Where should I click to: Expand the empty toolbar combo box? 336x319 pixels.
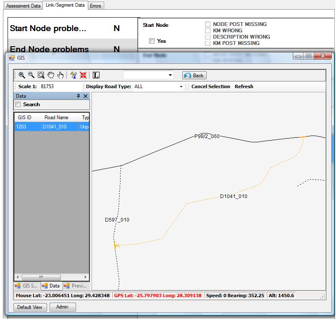[x=170, y=75]
